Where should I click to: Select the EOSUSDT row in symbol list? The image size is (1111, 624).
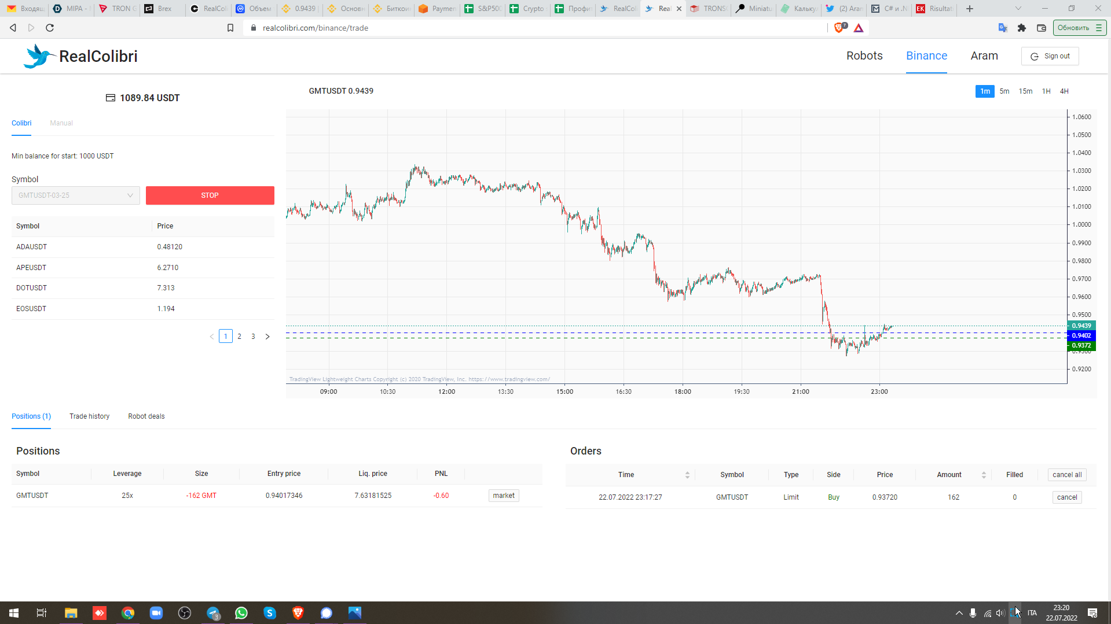143,309
